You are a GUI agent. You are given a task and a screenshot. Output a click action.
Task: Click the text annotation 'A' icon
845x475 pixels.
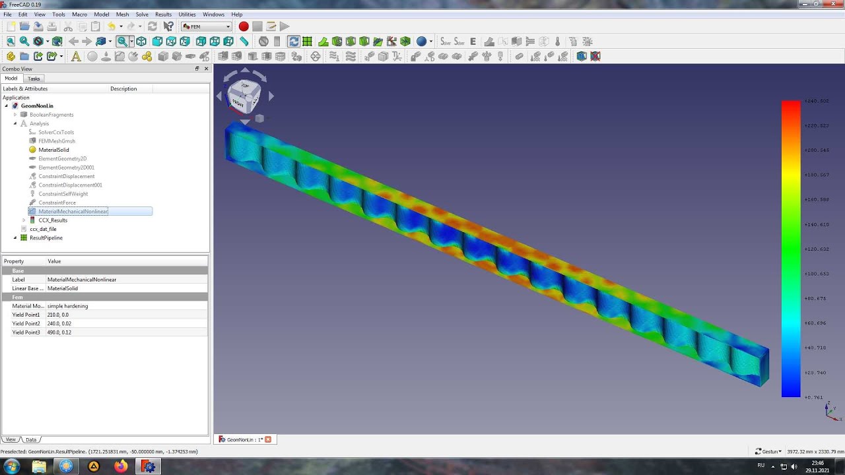tap(76, 57)
